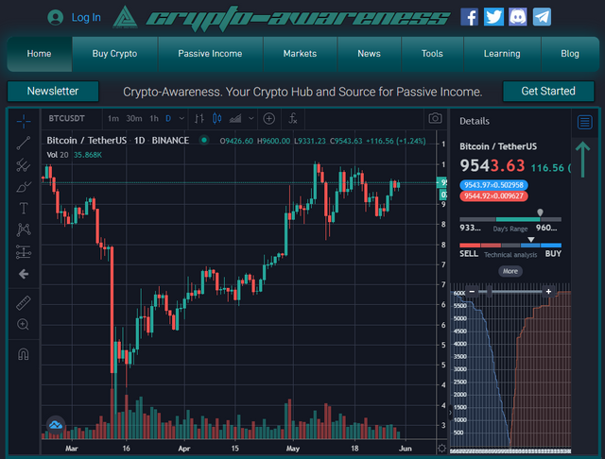Click the TradingView cloud logo on chart
Image resolution: width=605 pixels, height=459 pixels.
click(56, 425)
